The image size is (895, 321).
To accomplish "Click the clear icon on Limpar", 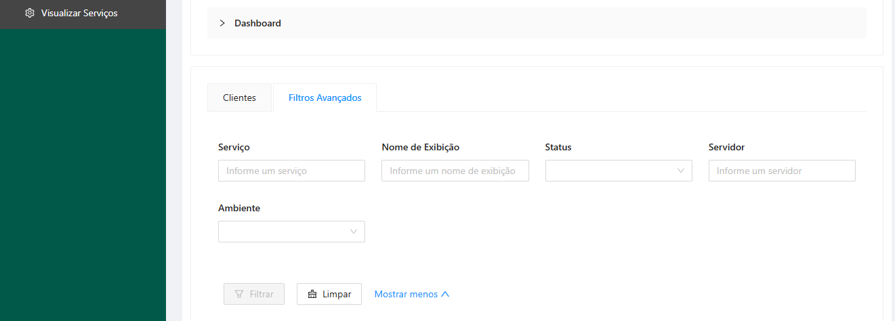I will tap(312, 294).
